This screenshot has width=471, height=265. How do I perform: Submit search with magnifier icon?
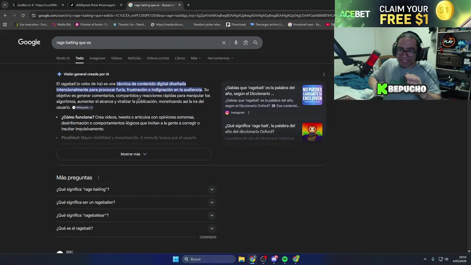coord(255,43)
